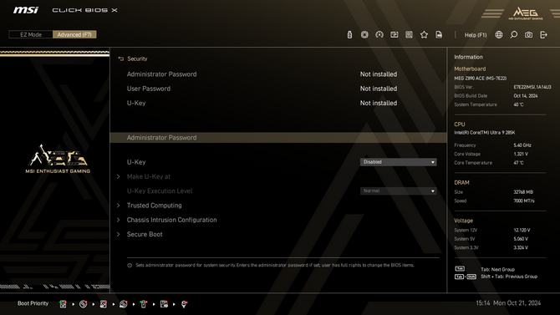The image size is (560, 315).
Task: Open language selection globe icon
Action: (x=499, y=34)
